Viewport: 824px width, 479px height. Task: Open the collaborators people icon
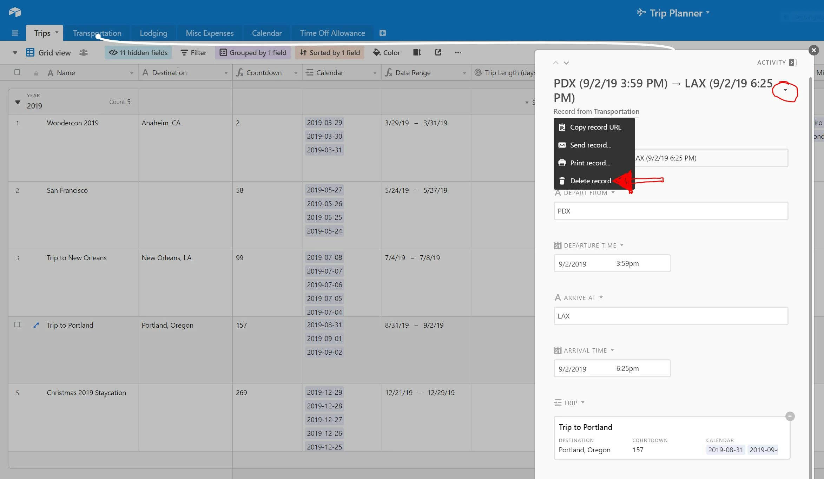pyautogui.click(x=84, y=53)
